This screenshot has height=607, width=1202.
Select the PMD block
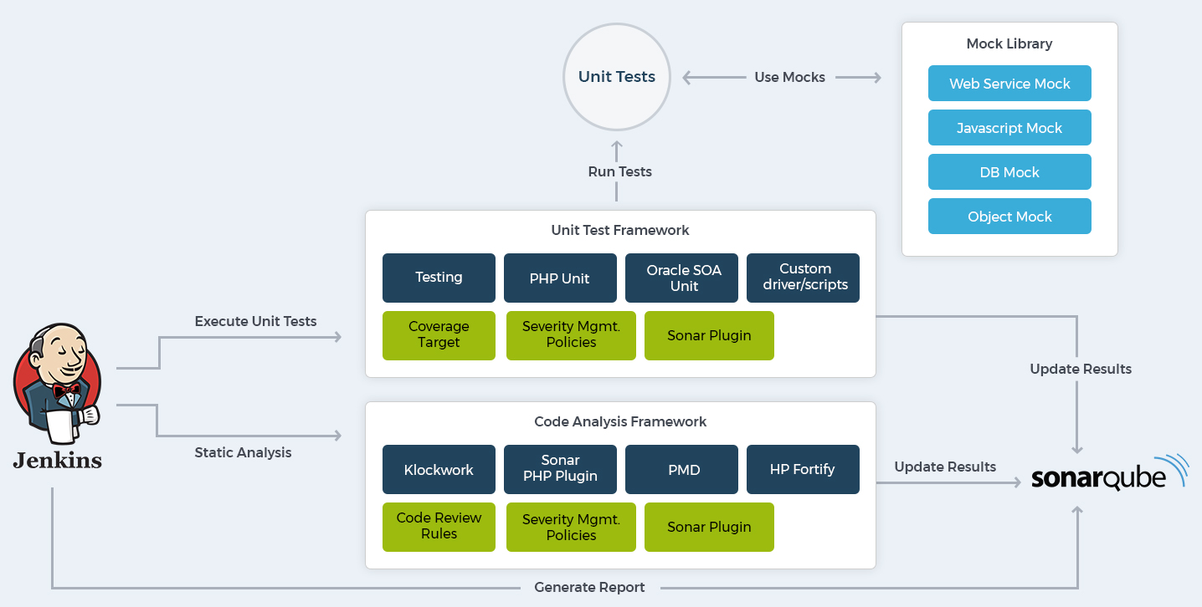[x=681, y=469]
